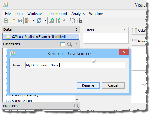Click the Rename button in the dialog
This screenshot has width=152, height=116.
click(x=88, y=85)
